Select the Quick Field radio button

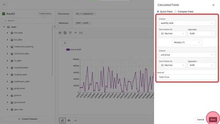click(x=158, y=12)
